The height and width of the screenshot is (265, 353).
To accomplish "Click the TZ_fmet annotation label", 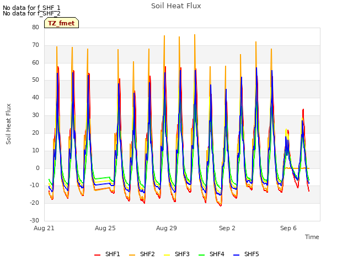I will [61, 23].
